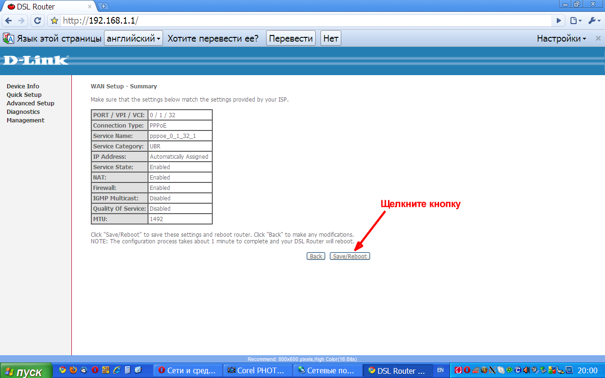The width and height of the screenshot is (605, 378).
Task: Reload the router page
Action: coord(38,21)
